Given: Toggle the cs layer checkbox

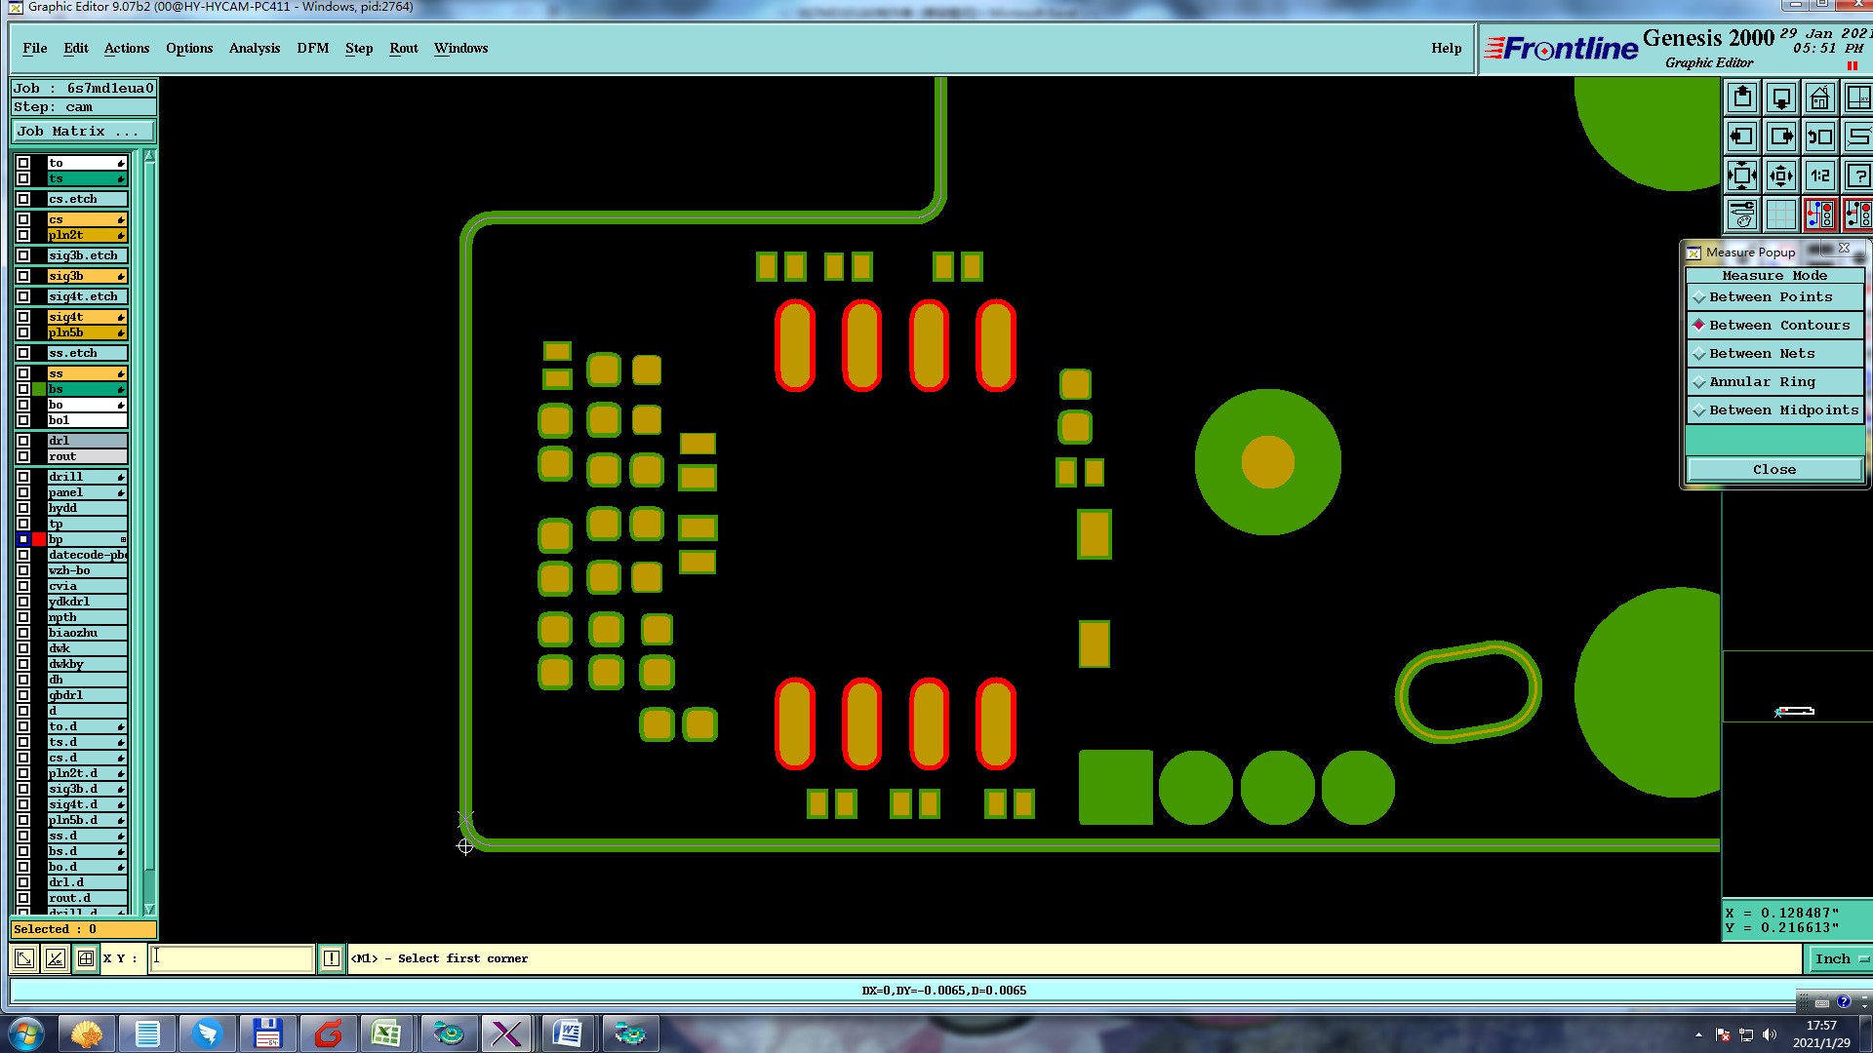Looking at the screenshot, I should [23, 219].
